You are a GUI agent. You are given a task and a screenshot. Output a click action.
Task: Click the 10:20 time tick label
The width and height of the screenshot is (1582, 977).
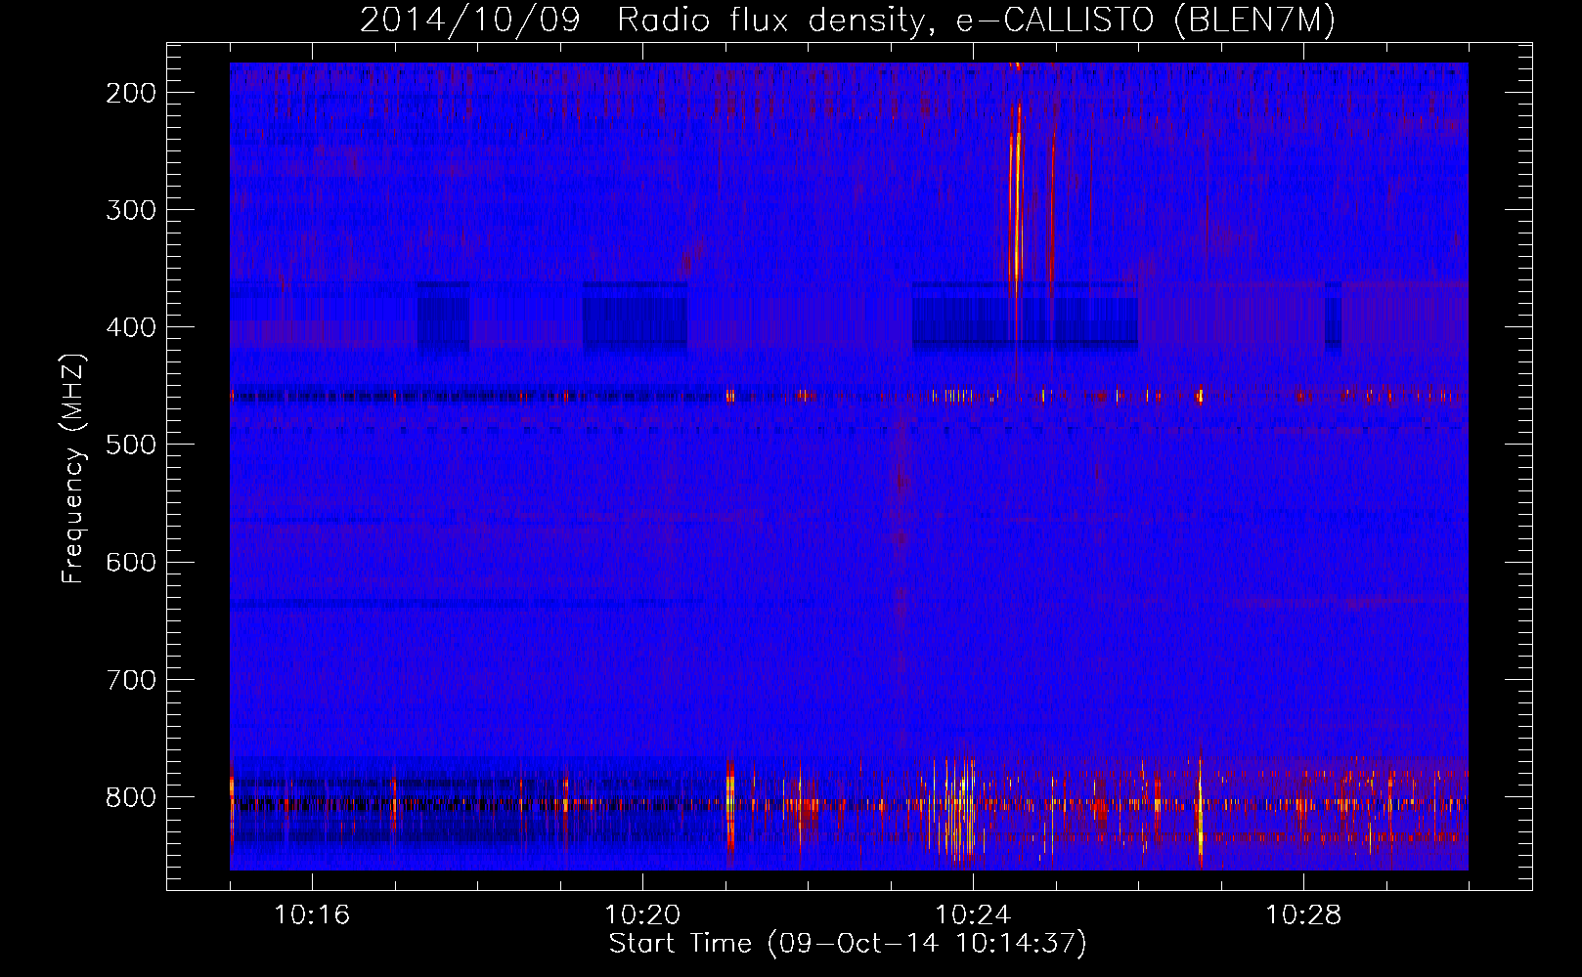point(642,915)
